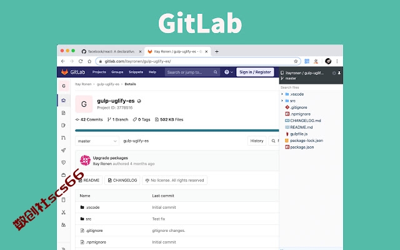This screenshot has width=400, height=250.
Task: Open Repository file icon in sidebar
Action: [64, 112]
